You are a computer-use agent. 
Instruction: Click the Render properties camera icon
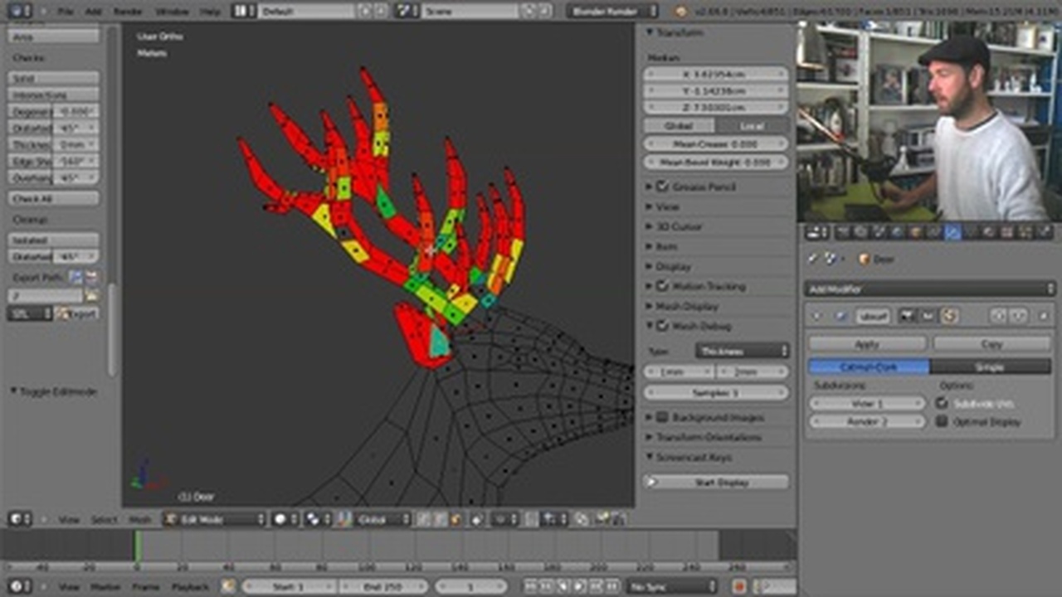point(845,233)
